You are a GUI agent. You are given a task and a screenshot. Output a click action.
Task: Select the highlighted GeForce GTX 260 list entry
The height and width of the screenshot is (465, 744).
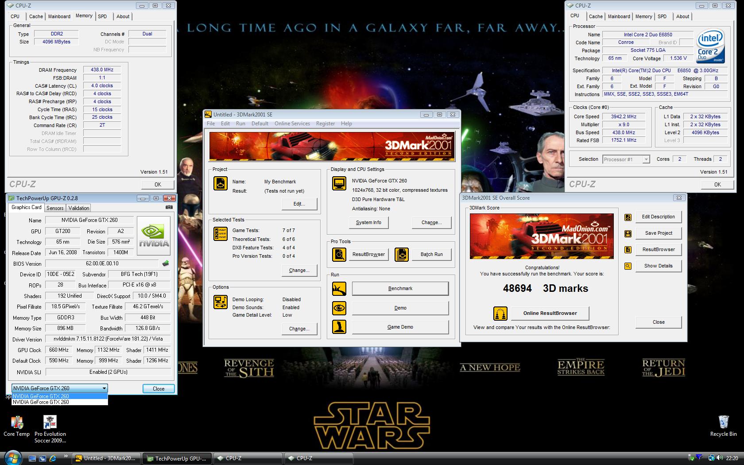[x=59, y=396]
